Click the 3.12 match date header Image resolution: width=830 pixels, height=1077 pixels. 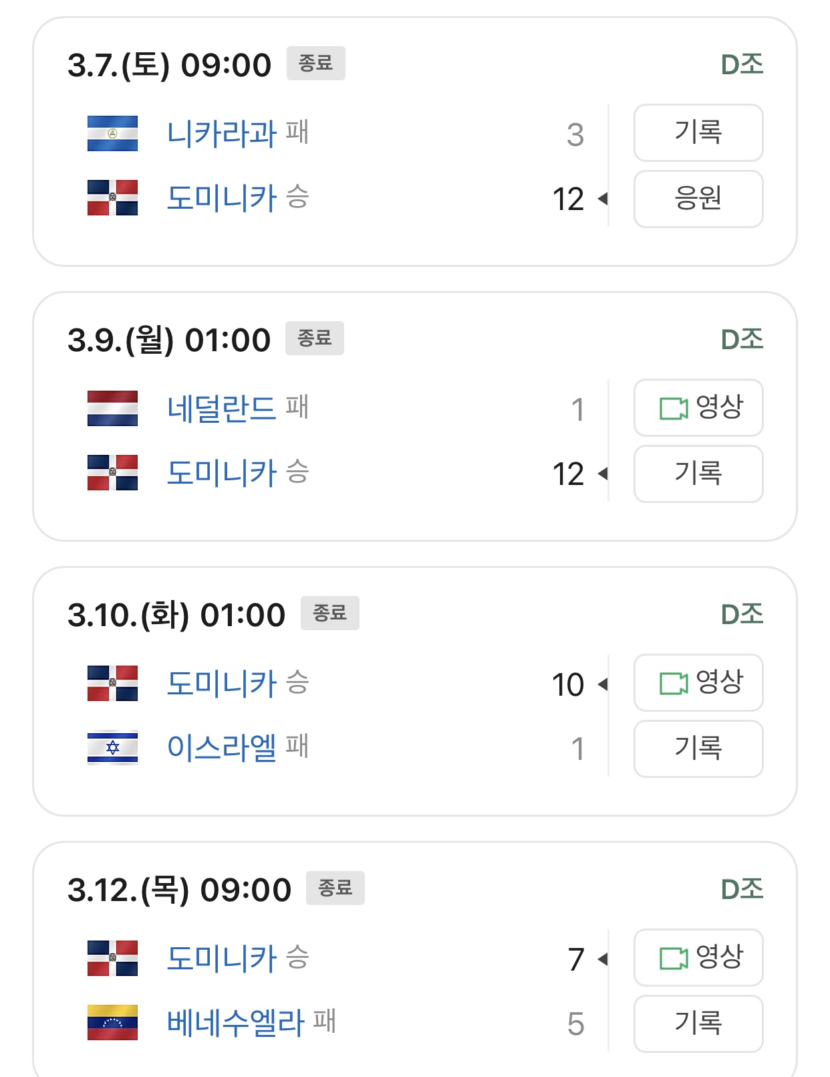coord(179,890)
